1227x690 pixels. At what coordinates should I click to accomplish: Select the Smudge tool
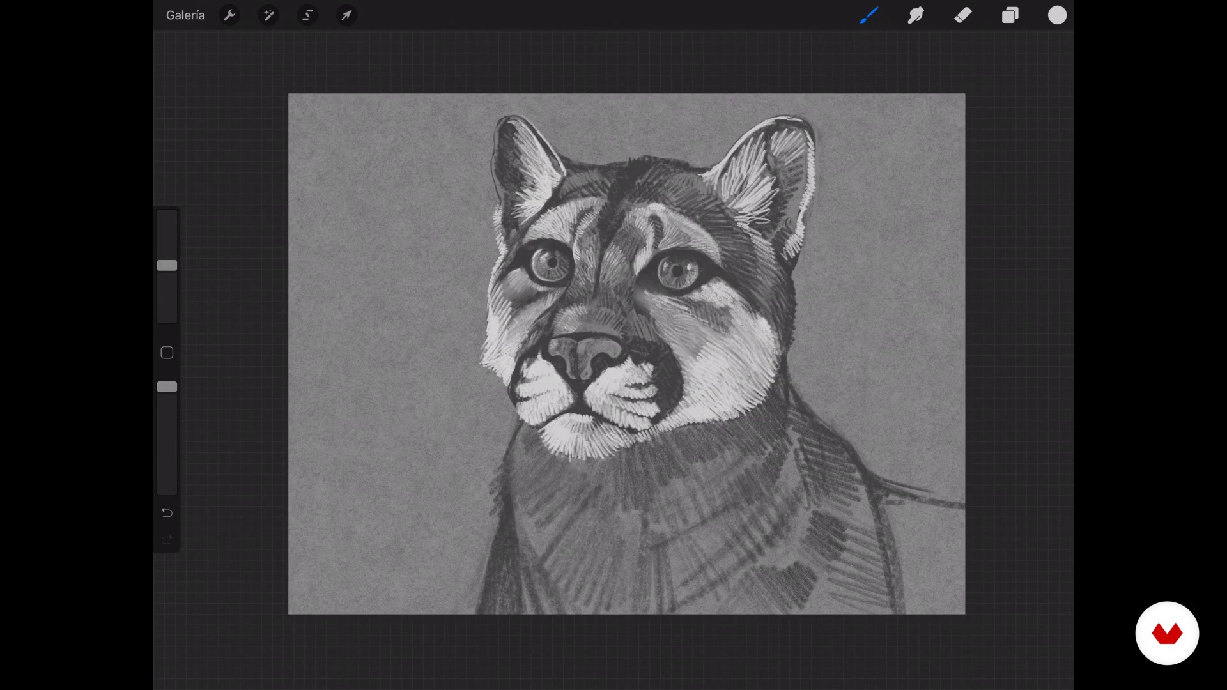916,15
